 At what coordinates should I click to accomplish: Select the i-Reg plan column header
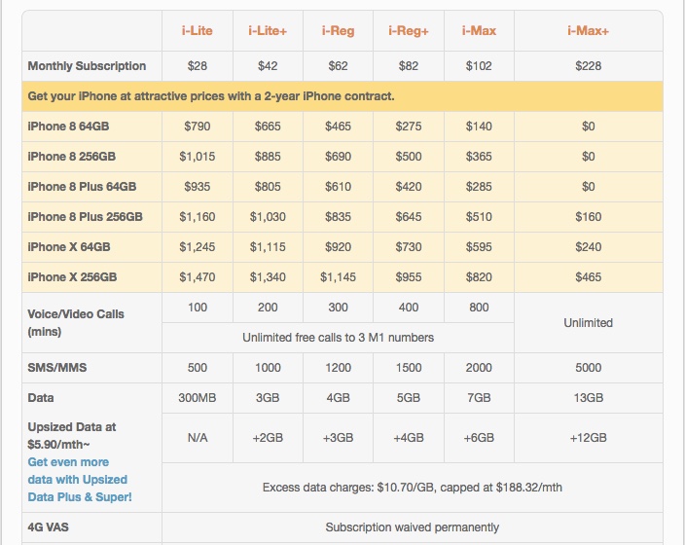pyautogui.click(x=339, y=30)
